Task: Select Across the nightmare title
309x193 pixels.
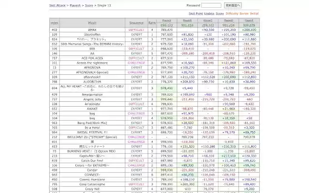Action: [92, 63]
